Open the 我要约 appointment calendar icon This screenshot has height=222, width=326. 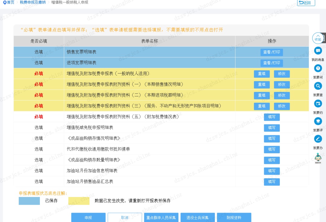pos(318,104)
